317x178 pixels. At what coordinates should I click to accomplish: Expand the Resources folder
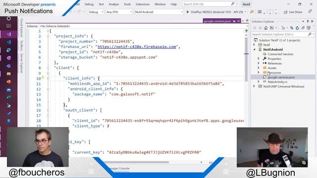(x=259, y=73)
